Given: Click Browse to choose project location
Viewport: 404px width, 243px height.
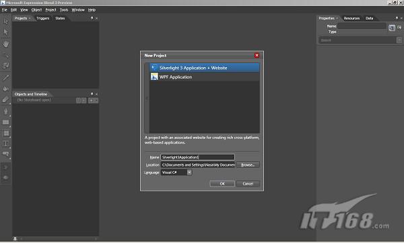Looking at the screenshot, I should pyautogui.click(x=248, y=164).
